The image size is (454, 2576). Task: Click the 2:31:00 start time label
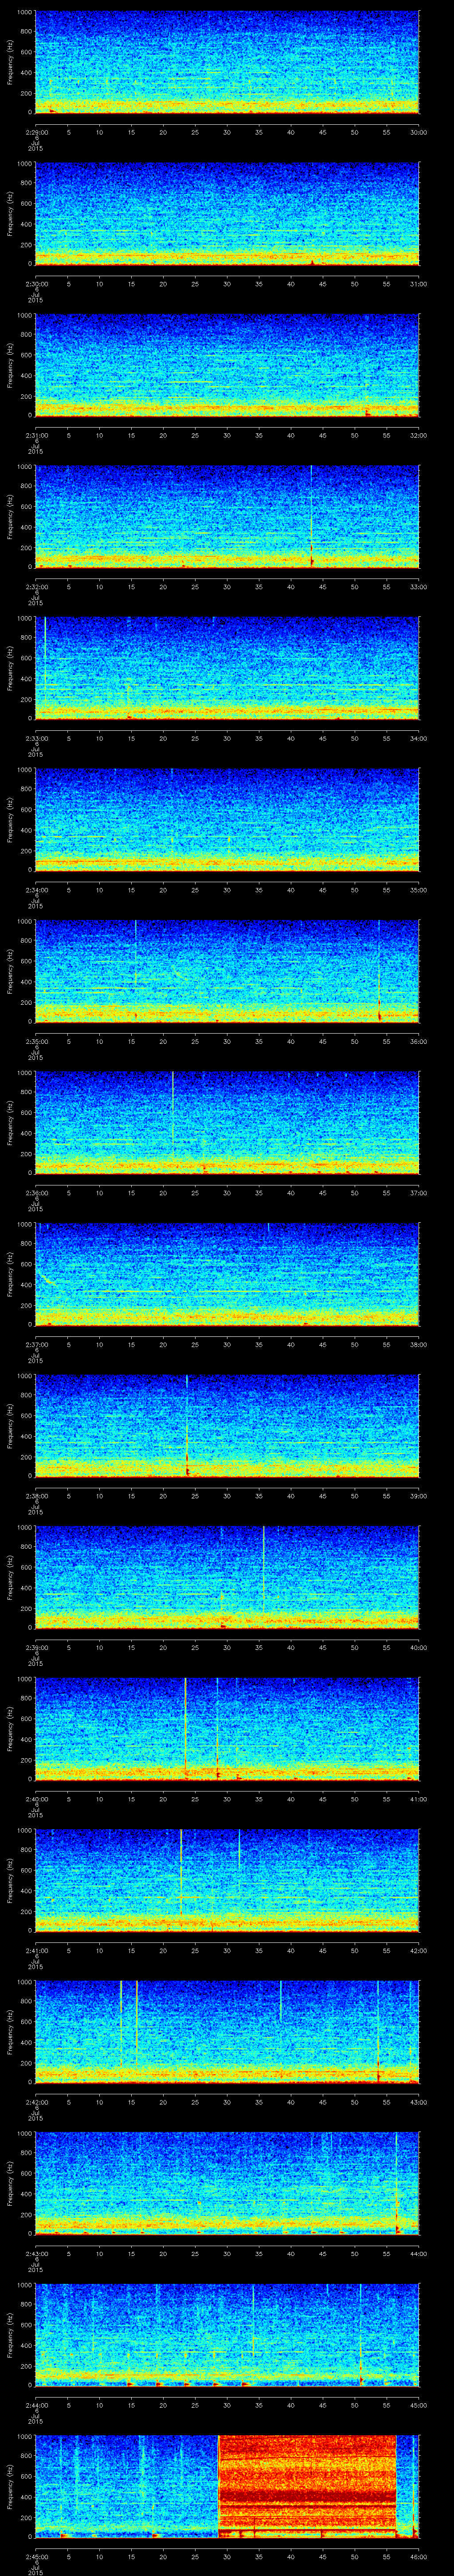(36, 435)
